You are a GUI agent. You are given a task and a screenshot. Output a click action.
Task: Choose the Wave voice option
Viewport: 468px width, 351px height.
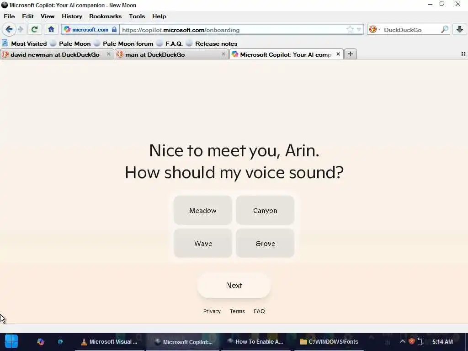click(x=203, y=243)
